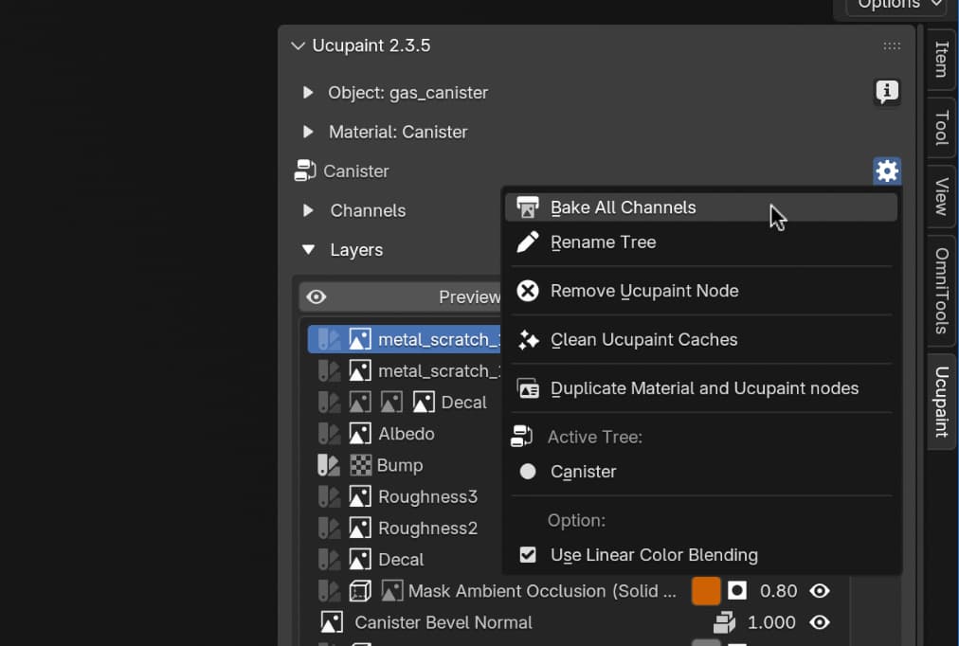Choose Bake All Channels from the menu
The image size is (959, 646).
[701, 207]
